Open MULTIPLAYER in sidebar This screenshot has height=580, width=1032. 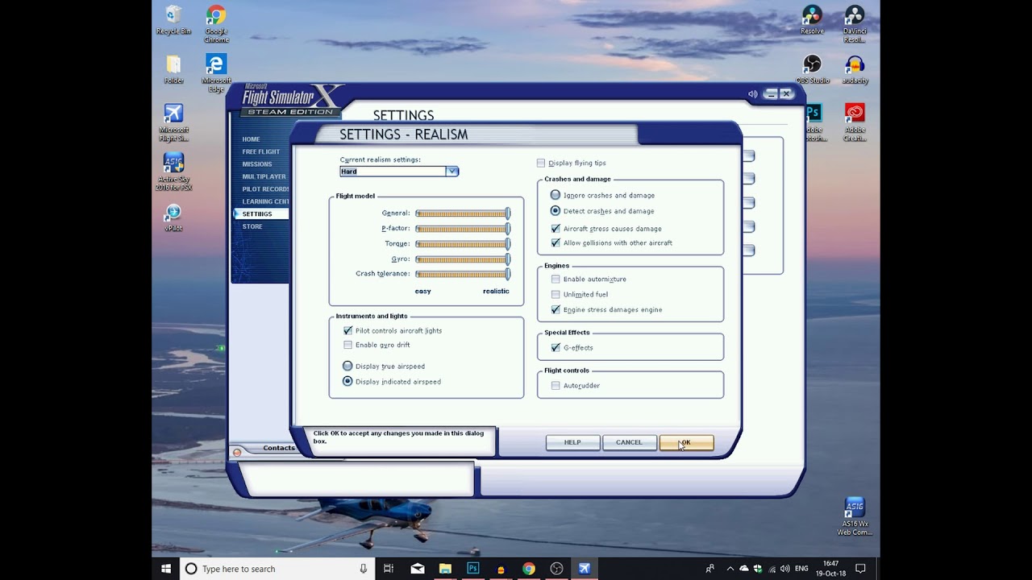(x=264, y=176)
